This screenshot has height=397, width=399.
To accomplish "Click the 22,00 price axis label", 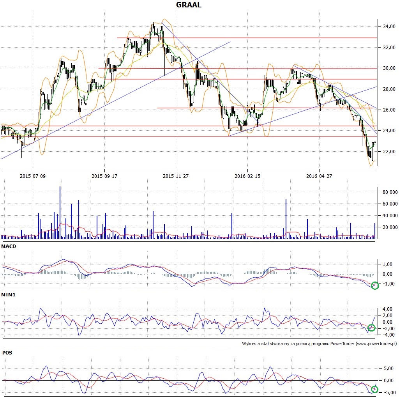I will (389, 152).
